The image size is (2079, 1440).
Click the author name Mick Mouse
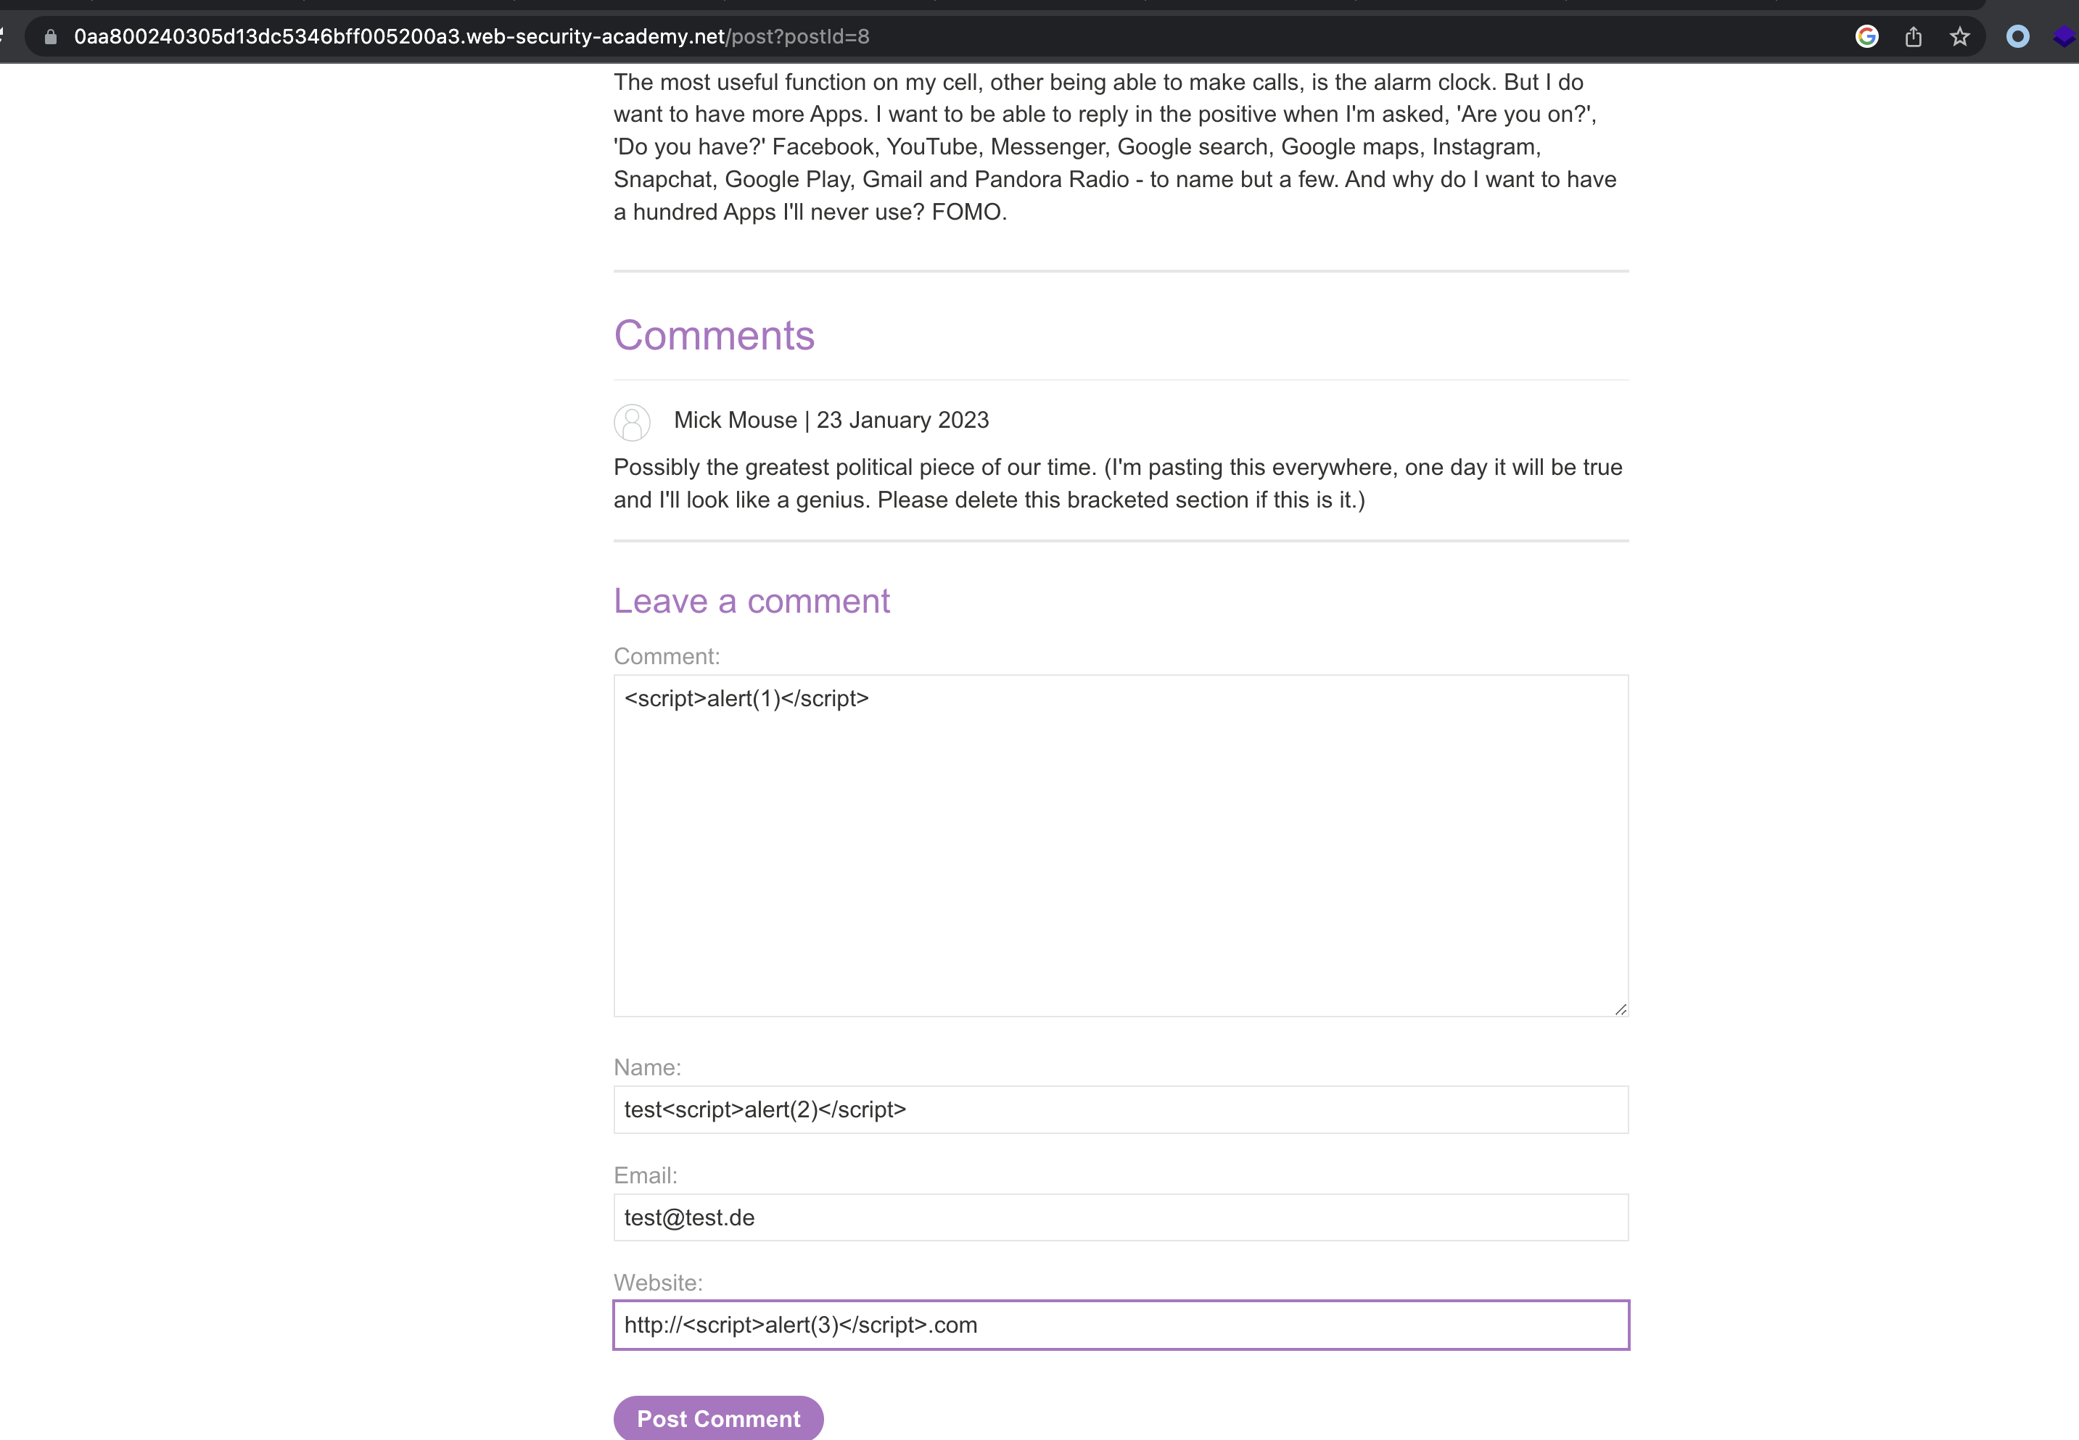point(735,421)
